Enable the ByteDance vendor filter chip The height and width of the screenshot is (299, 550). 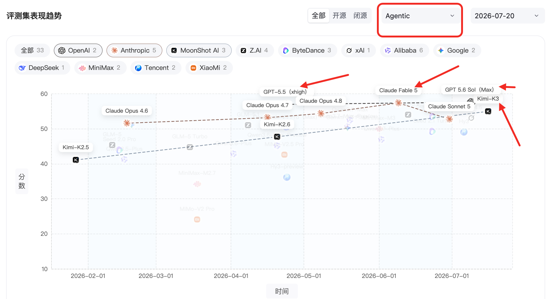click(x=308, y=50)
